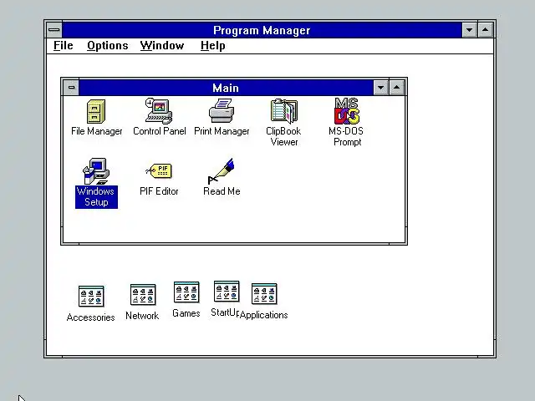This screenshot has width=535, height=401.
Task: Select the Print Manager printer icon
Action: click(222, 111)
